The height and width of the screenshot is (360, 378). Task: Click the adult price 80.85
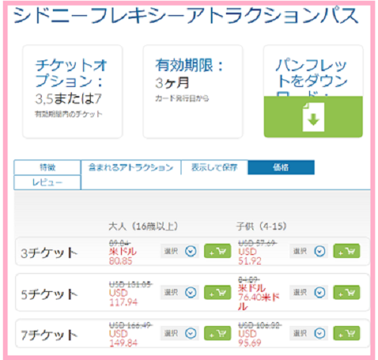click(121, 261)
